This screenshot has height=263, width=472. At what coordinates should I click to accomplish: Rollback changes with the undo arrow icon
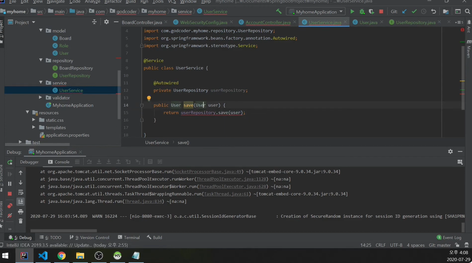click(433, 12)
